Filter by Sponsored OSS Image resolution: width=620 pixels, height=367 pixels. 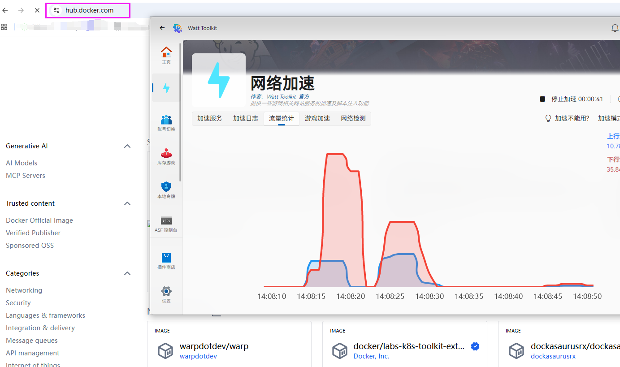pyautogui.click(x=30, y=246)
